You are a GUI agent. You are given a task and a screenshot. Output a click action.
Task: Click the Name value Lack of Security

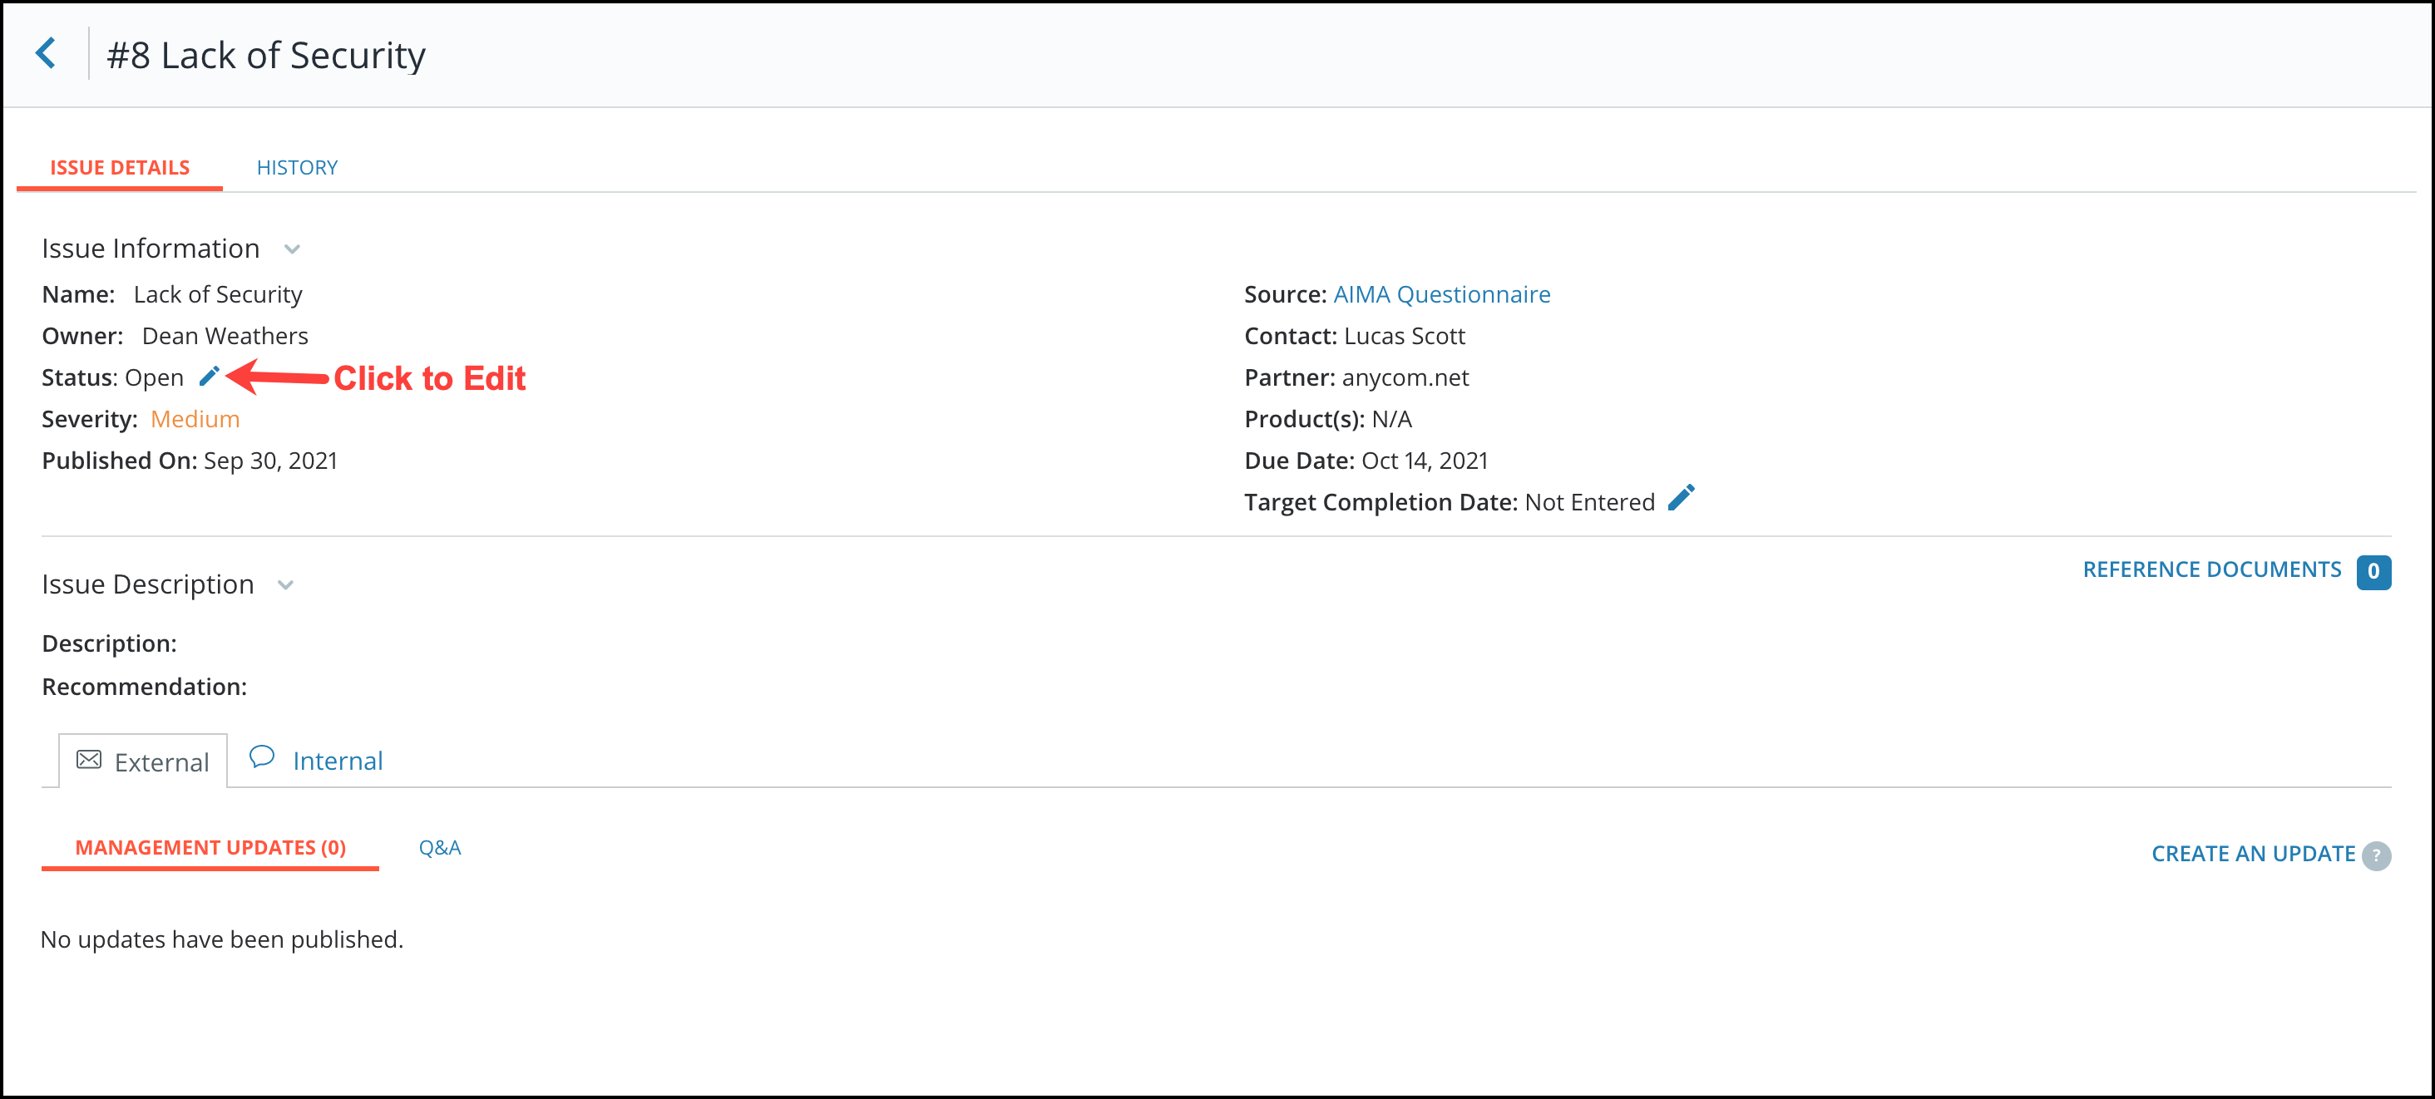pyautogui.click(x=217, y=295)
